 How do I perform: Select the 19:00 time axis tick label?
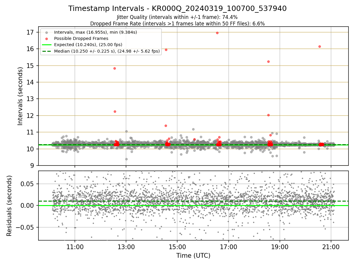[x=280, y=247]
